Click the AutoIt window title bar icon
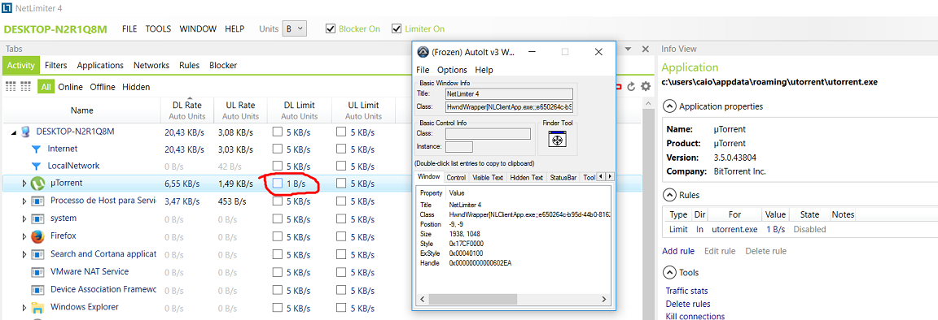938x320 pixels. tap(422, 51)
